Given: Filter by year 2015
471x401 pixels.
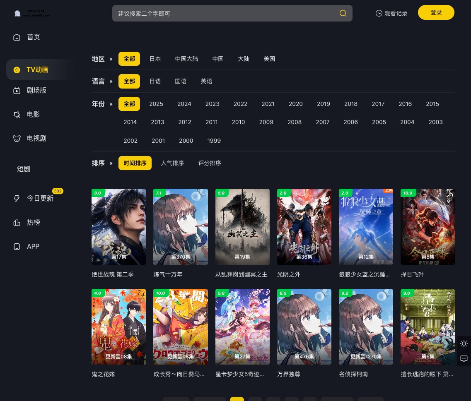Looking at the screenshot, I should (432, 104).
